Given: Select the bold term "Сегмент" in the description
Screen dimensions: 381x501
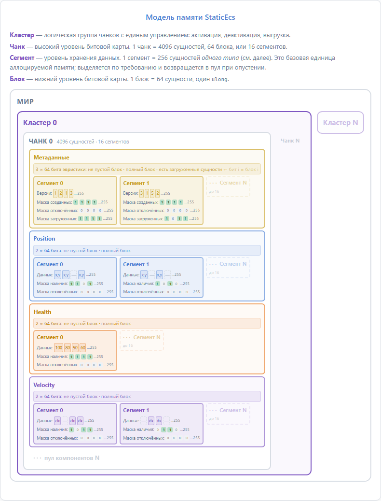Looking at the screenshot, I should (x=22, y=58).
